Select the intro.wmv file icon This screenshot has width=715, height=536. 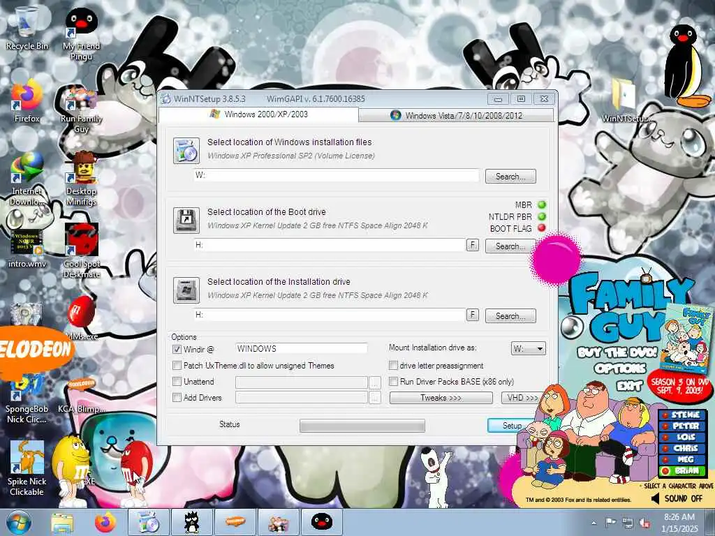coord(27,248)
